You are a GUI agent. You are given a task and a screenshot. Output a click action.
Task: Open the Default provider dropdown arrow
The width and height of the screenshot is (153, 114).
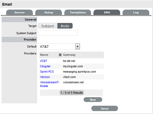(x=78, y=46)
